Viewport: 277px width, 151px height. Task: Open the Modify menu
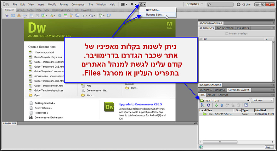52,4
